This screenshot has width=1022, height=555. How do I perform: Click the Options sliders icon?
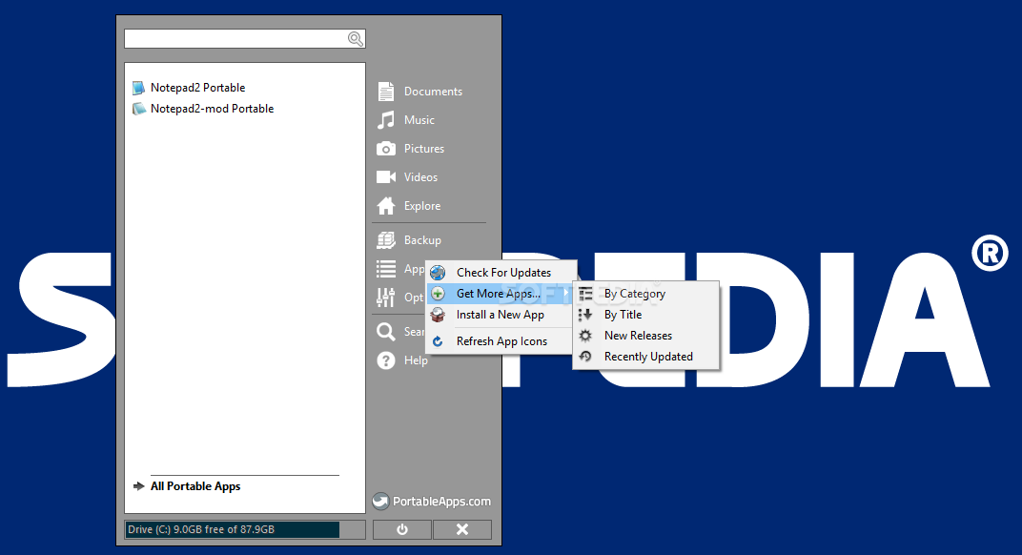point(386,298)
